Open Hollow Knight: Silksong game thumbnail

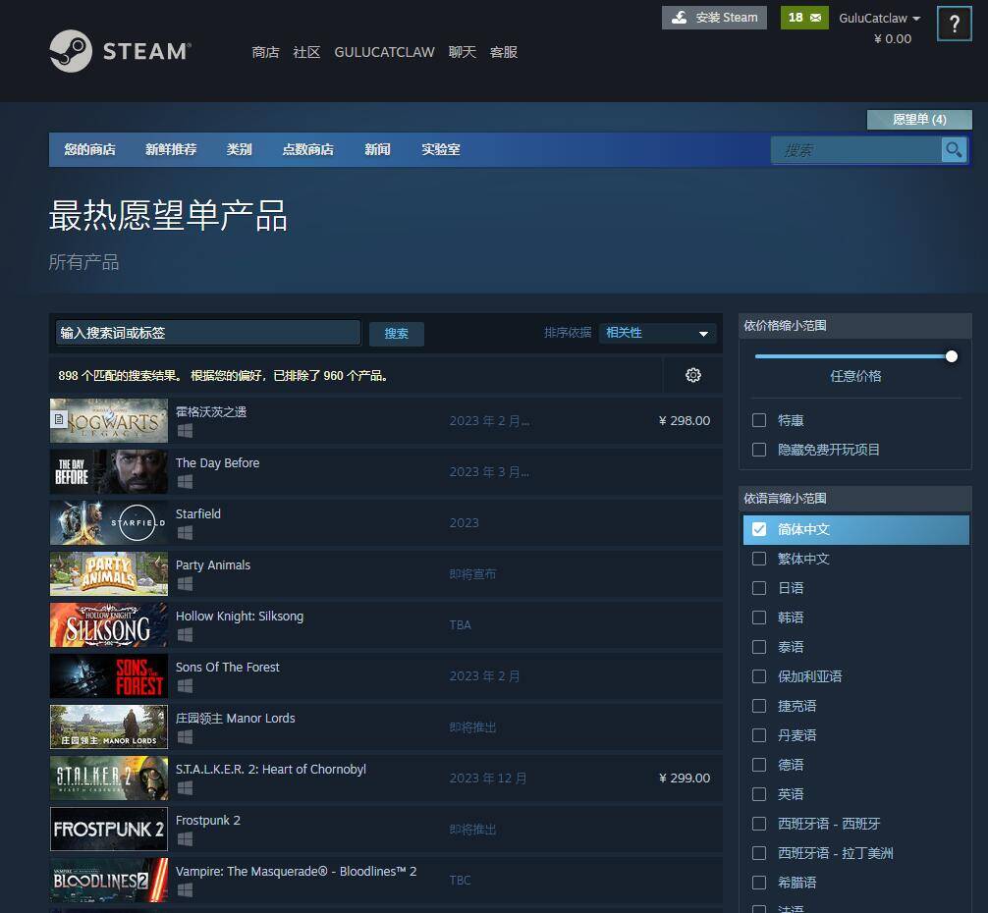(109, 625)
